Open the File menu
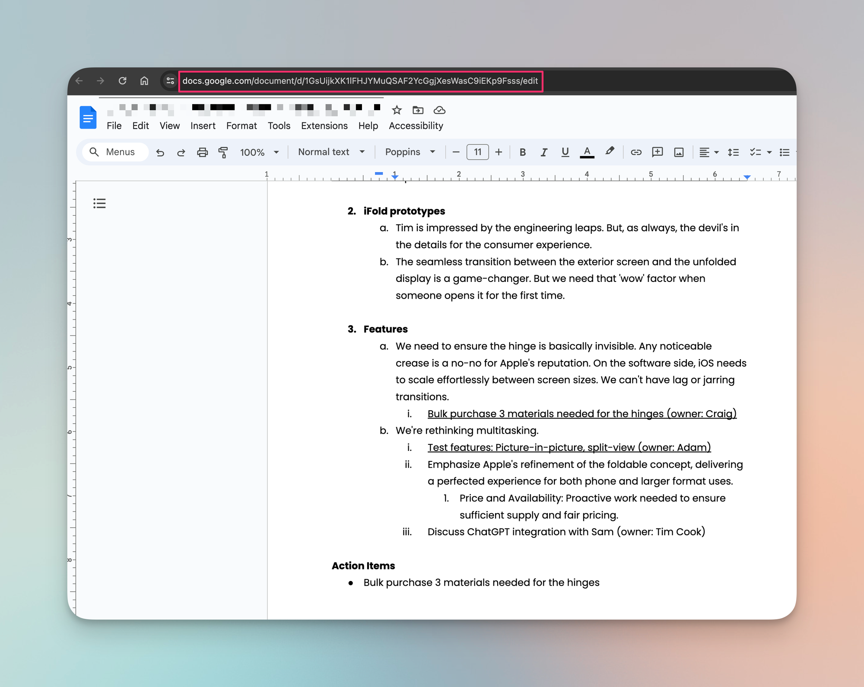Image resolution: width=864 pixels, height=687 pixels. (114, 126)
